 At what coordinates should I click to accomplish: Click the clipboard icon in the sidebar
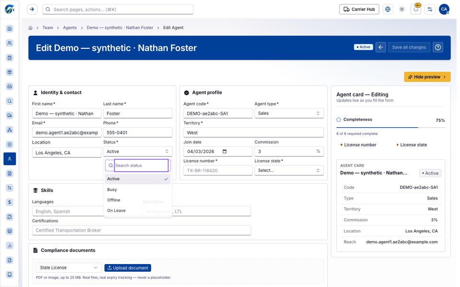pos(10,58)
